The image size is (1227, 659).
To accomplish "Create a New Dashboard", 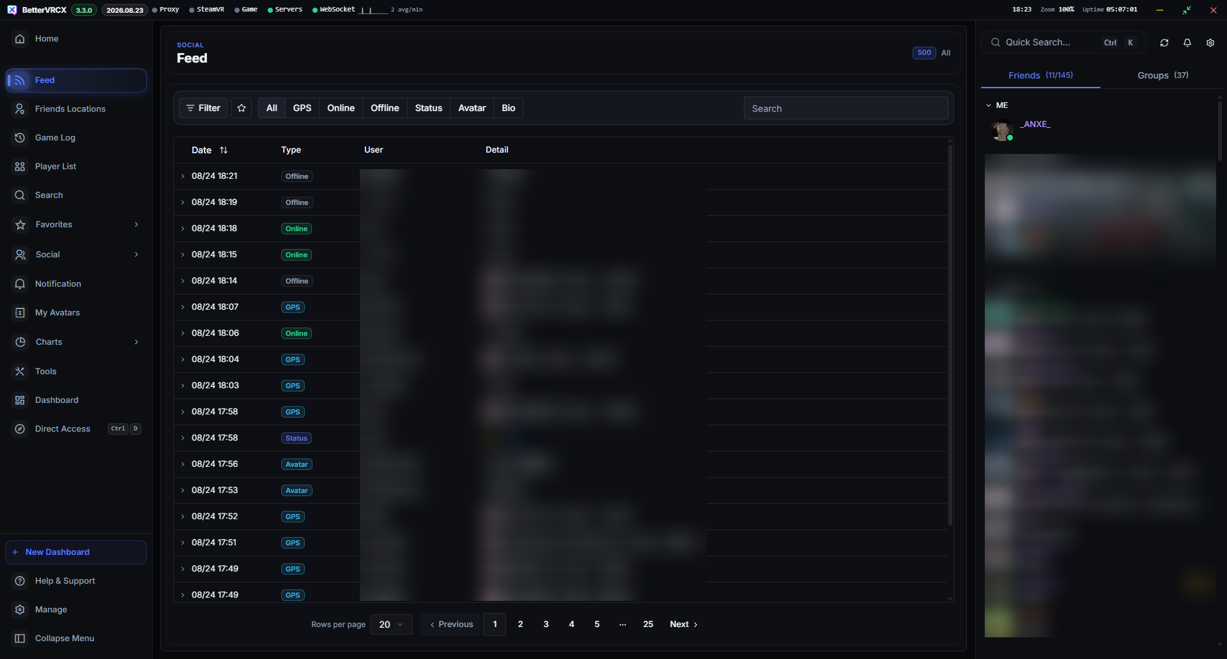I will 76,552.
